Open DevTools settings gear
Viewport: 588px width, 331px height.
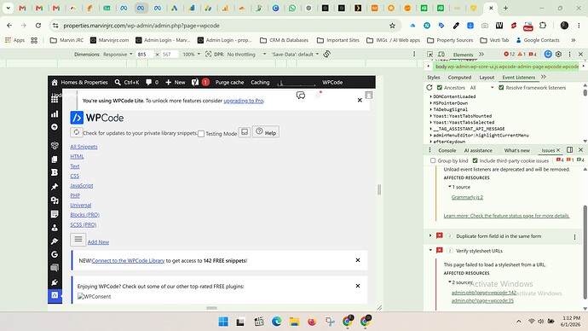558,54
